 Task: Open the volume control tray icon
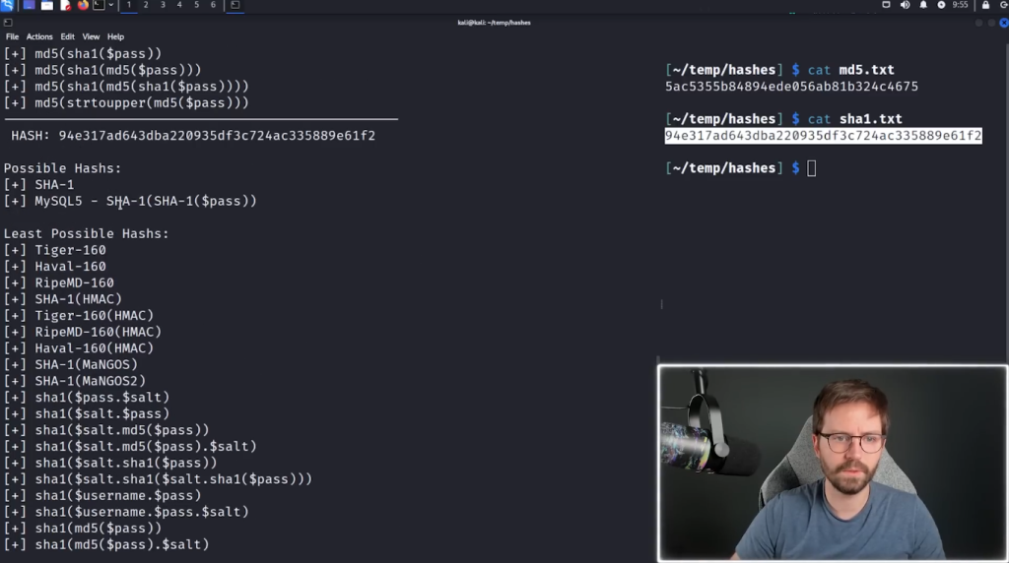tap(905, 5)
